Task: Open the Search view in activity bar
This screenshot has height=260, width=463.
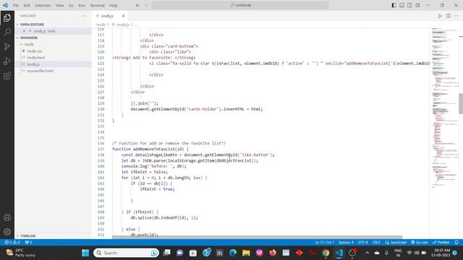Action: click(7, 32)
